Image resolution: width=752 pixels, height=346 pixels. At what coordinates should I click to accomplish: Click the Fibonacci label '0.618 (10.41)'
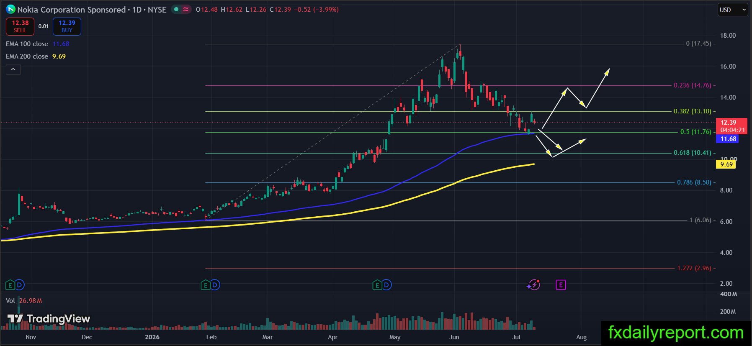coord(693,153)
